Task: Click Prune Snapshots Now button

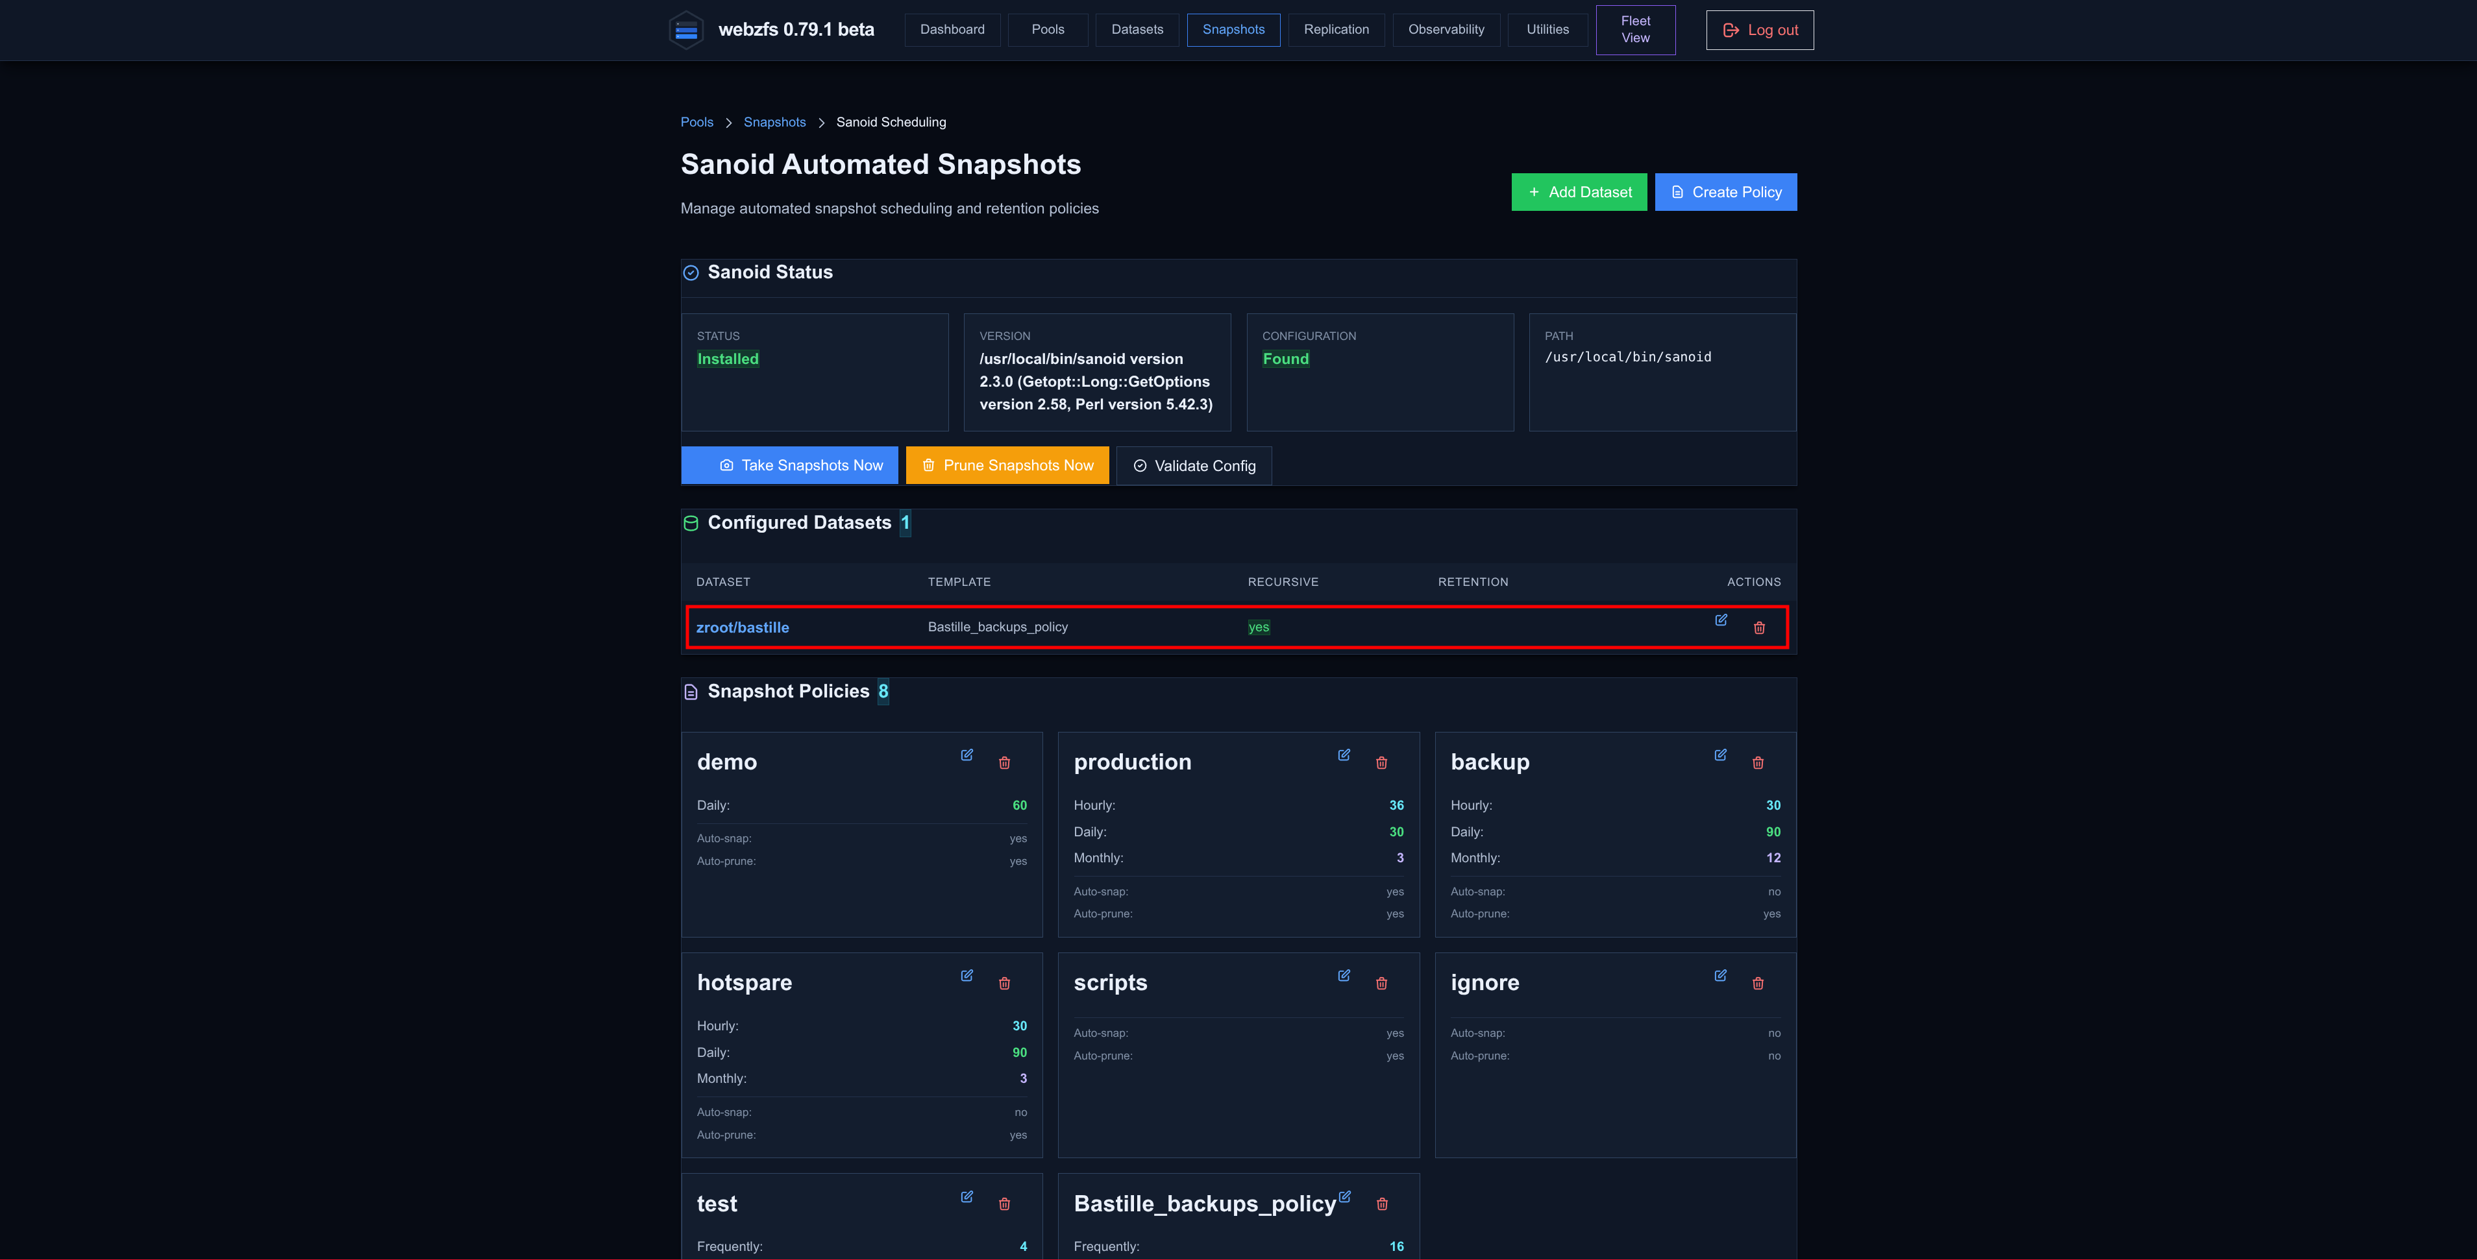Action: pos(1007,465)
